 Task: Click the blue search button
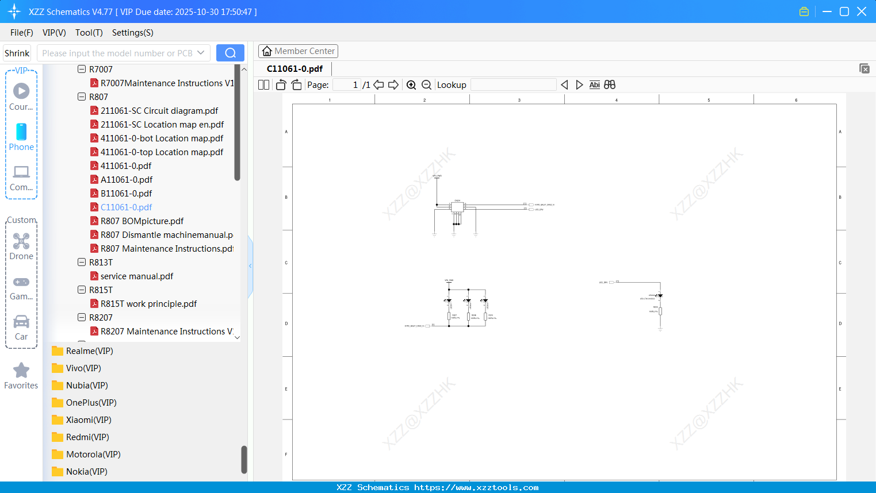[230, 53]
